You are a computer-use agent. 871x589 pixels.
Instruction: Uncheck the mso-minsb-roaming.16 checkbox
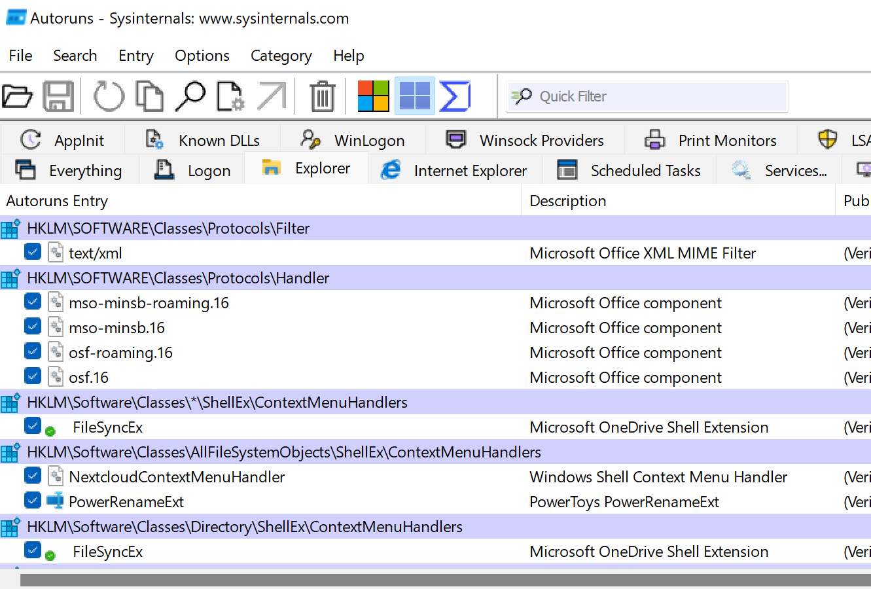point(33,301)
